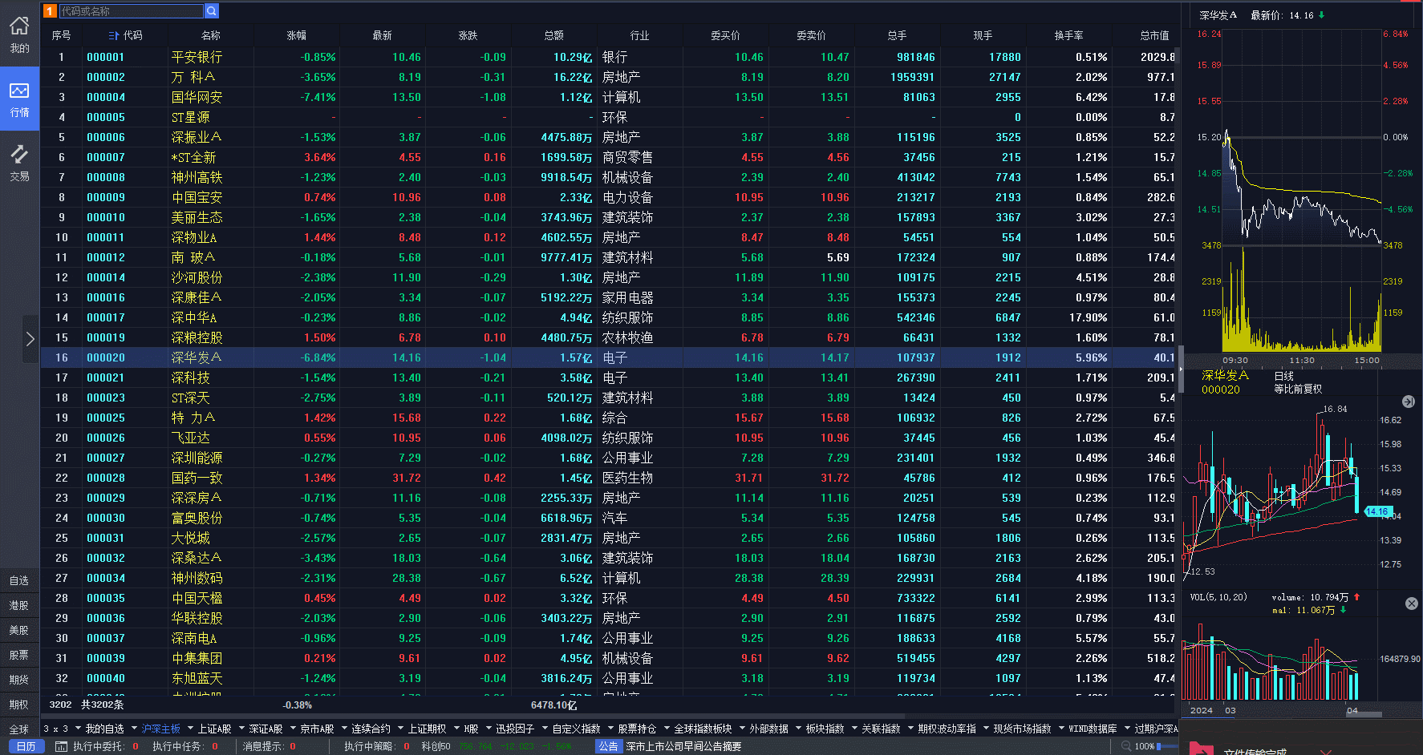Click the orange number 1 icon

[x=50, y=11]
